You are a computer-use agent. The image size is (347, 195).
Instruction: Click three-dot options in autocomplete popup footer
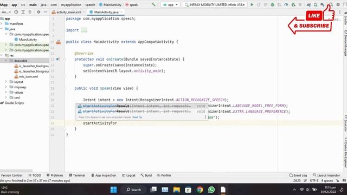click(x=205, y=117)
